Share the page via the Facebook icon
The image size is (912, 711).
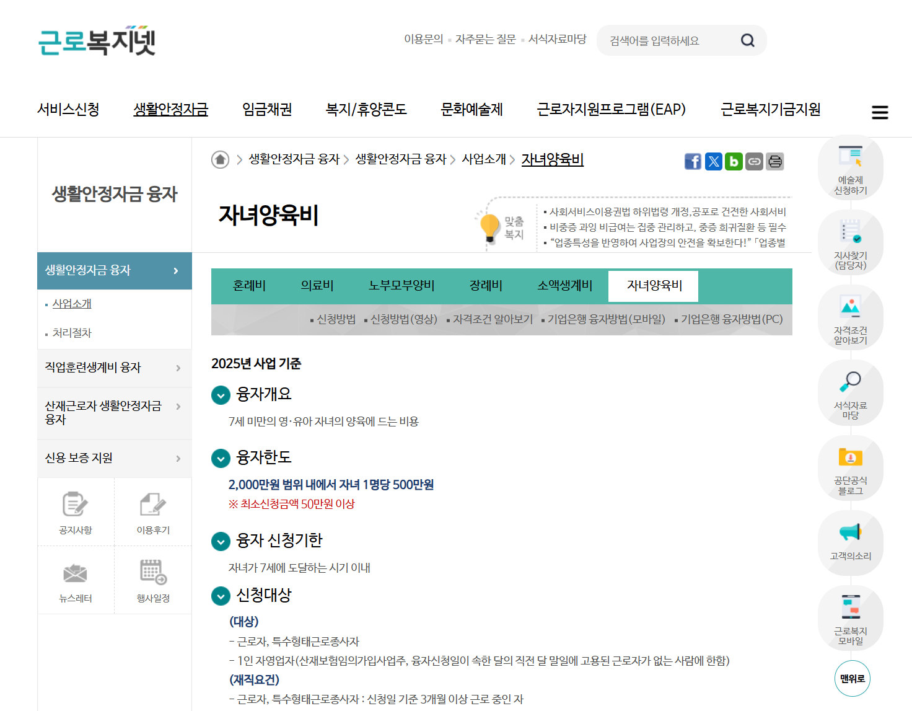point(693,161)
